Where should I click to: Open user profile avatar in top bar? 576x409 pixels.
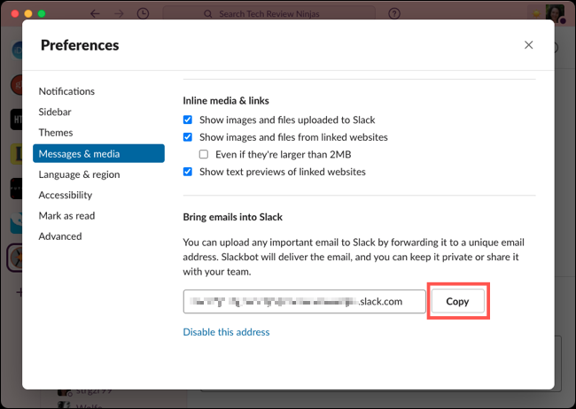click(555, 12)
